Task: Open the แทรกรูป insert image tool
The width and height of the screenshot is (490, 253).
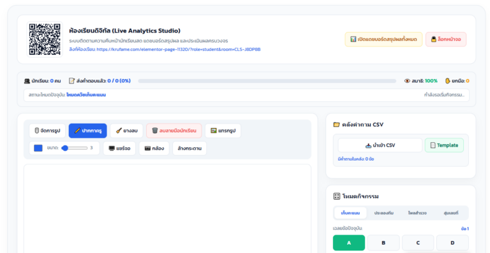Action: (x=223, y=131)
